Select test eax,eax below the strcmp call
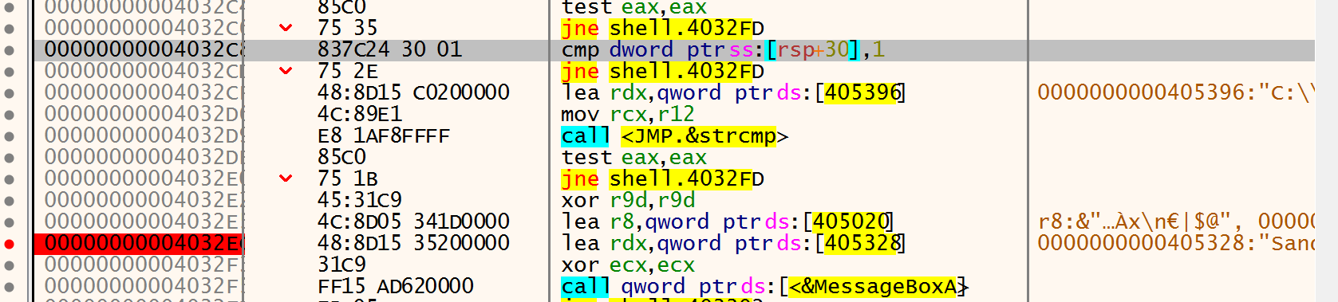The image size is (1338, 302). point(633,157)
